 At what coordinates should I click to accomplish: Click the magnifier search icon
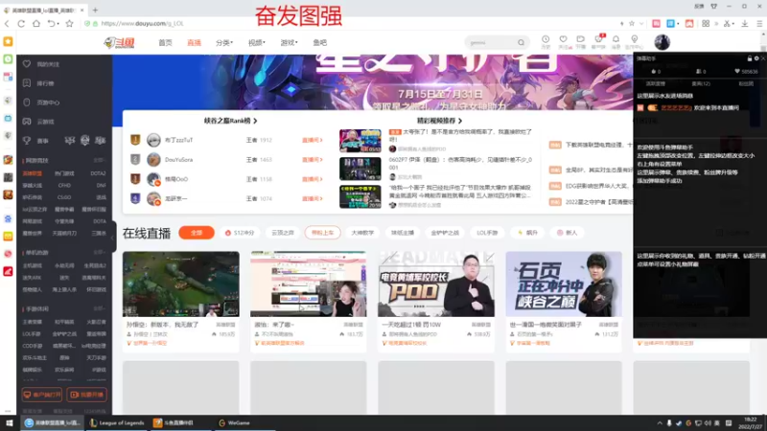521,42
